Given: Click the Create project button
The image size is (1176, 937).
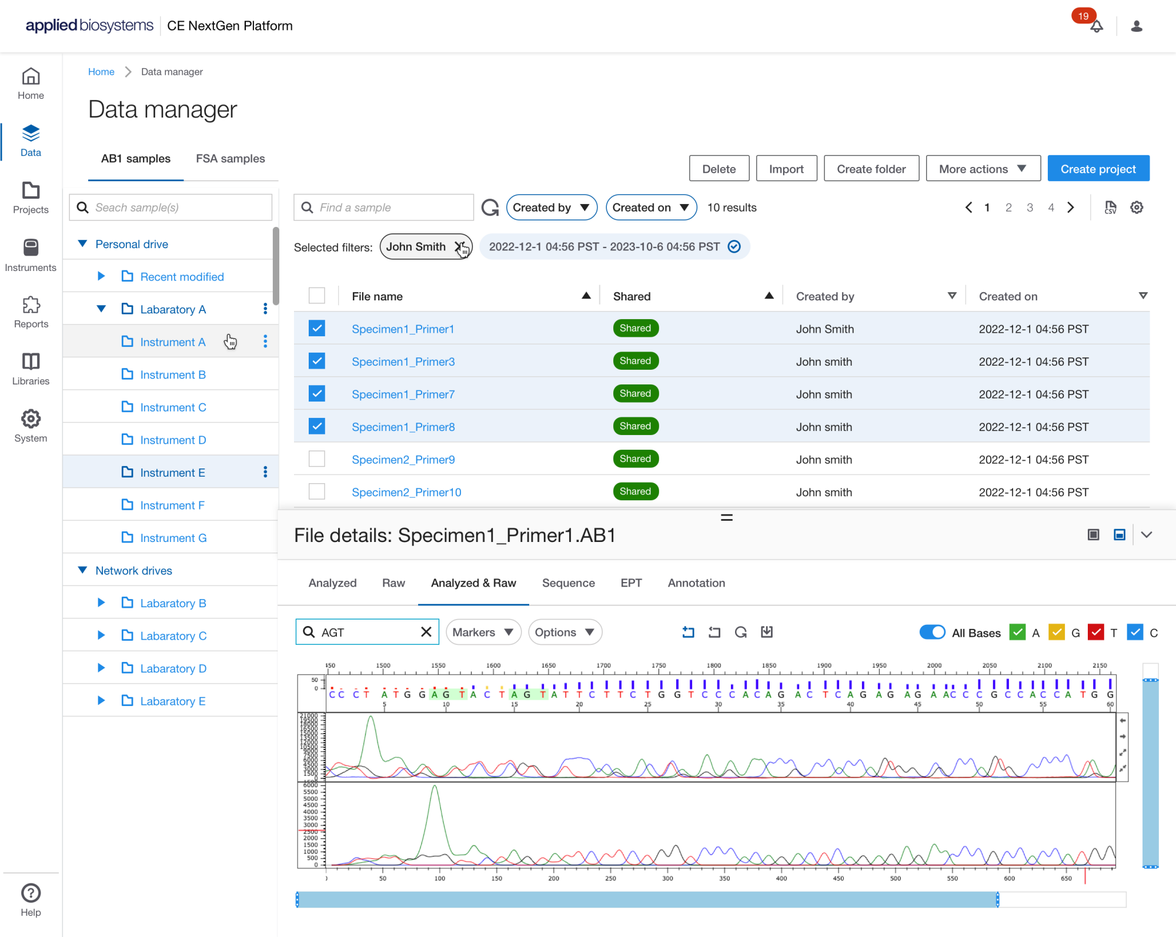Looking at the screenshot, I should click(1098, 169).
